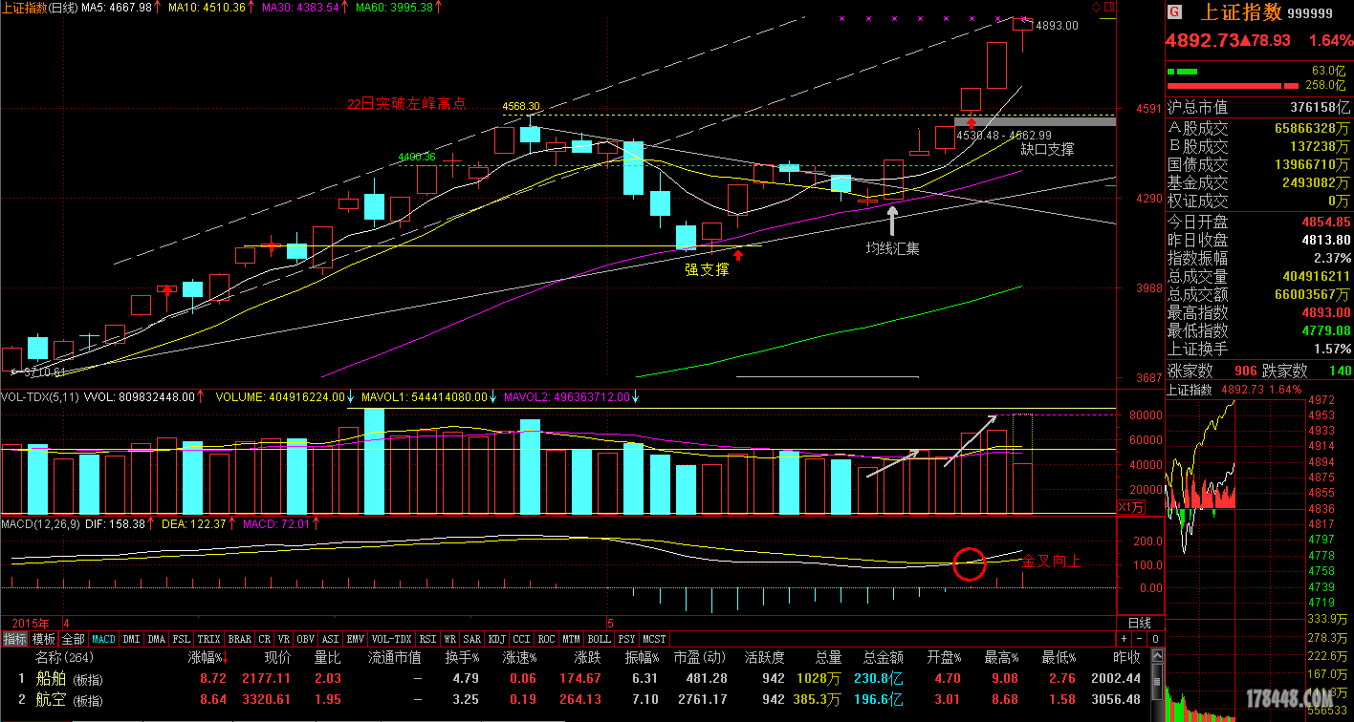Image resolution: width=1354 pixels, height=722 pixels.
Task: Switch to the TRIX indicator tab
Action: (208, 639)
